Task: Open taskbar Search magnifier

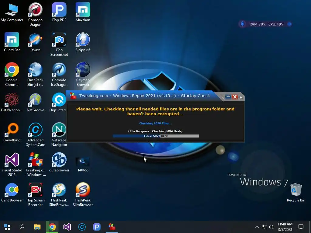Action: (x=22, y=227)
